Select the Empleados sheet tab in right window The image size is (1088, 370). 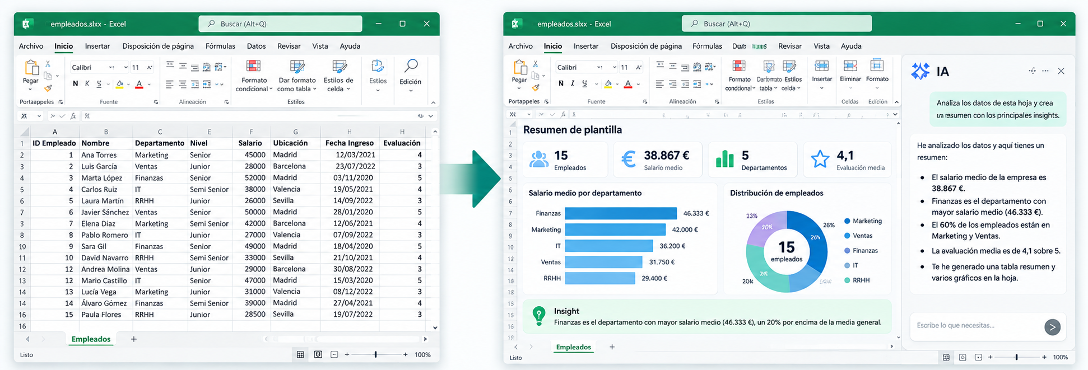tap(573, 347)
